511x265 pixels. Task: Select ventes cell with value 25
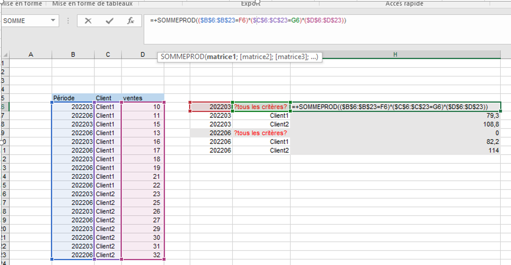click(142, 203)
